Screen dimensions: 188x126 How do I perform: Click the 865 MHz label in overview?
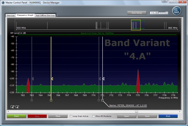pyautogui.click(x=173, y=28)
